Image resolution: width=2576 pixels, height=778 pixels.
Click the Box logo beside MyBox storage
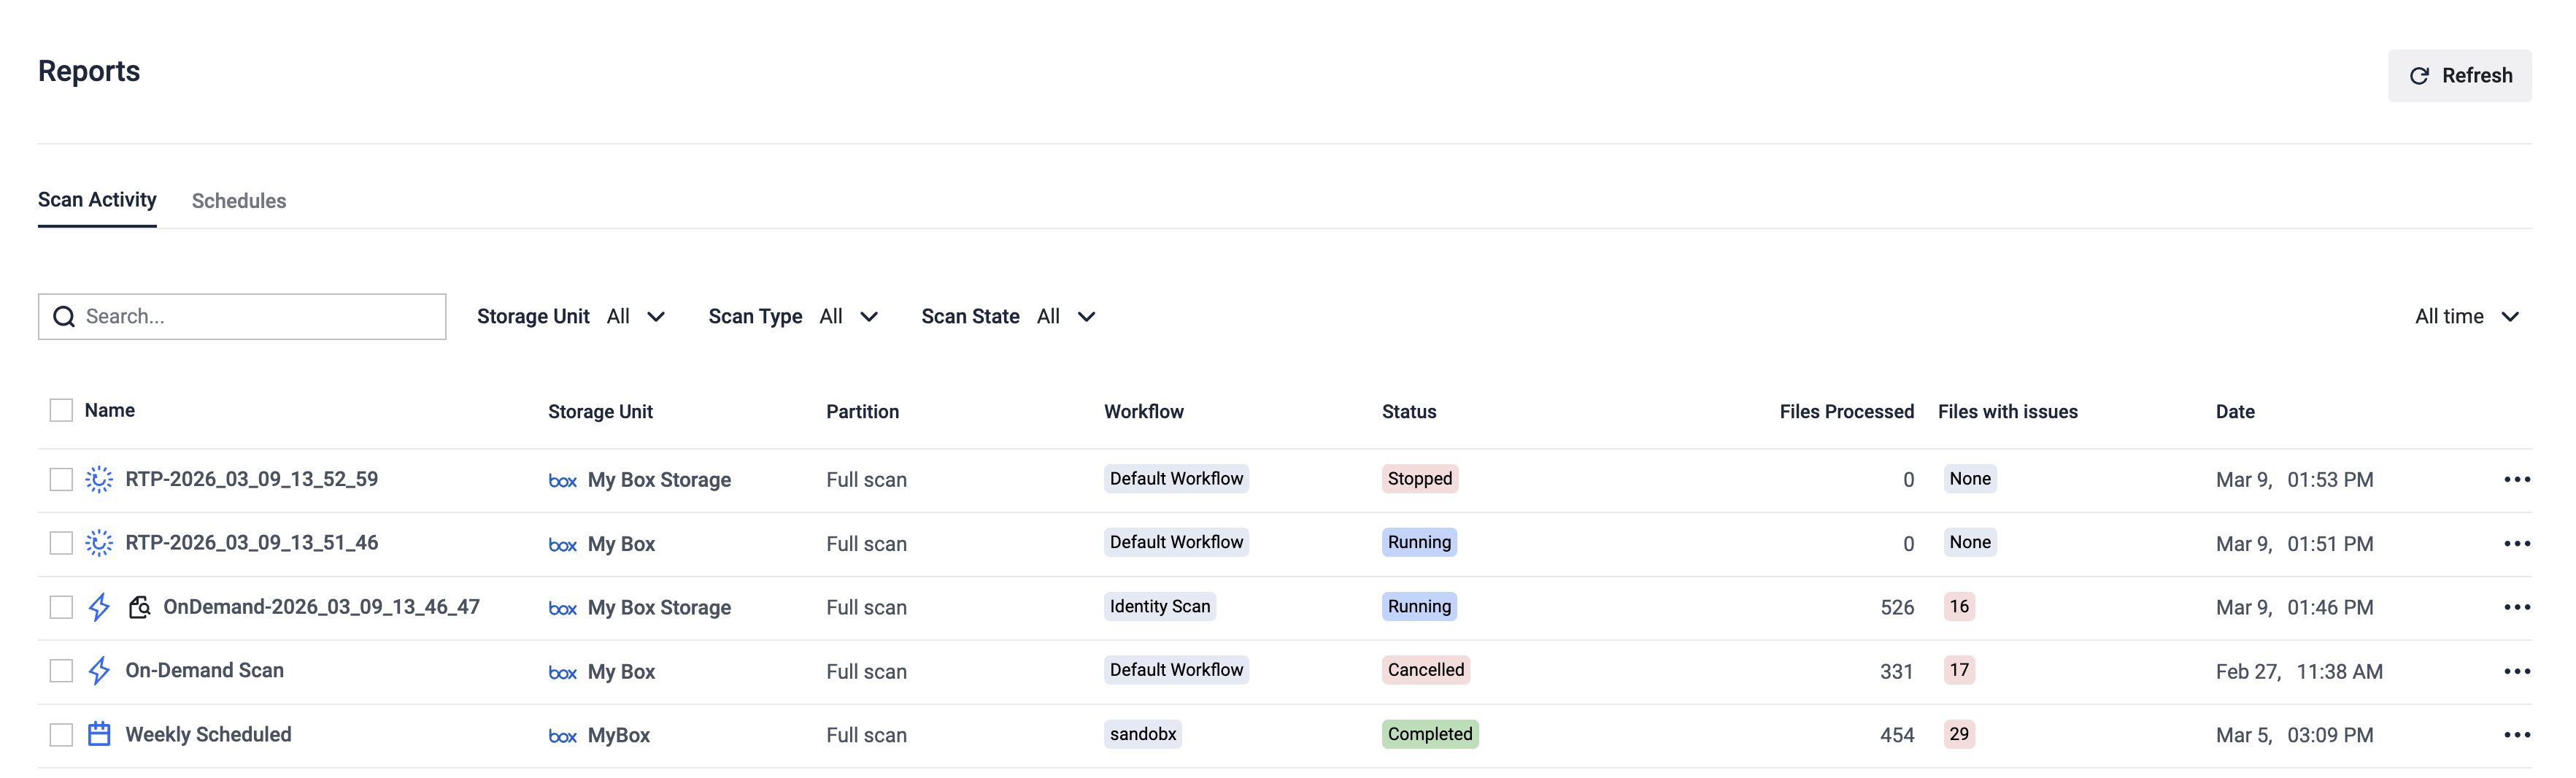(562, 736)
